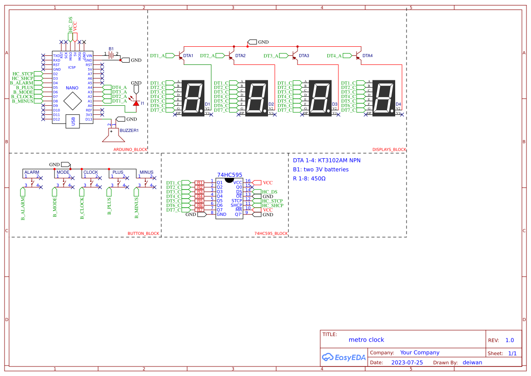Click the NANO label on the Arduino

pos(72,88)
